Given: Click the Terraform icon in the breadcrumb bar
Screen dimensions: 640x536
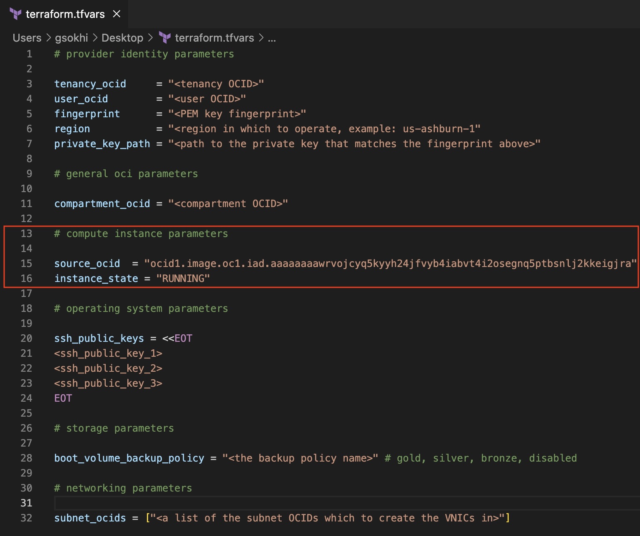Looking at the screenshot, I should coord(165,37).
